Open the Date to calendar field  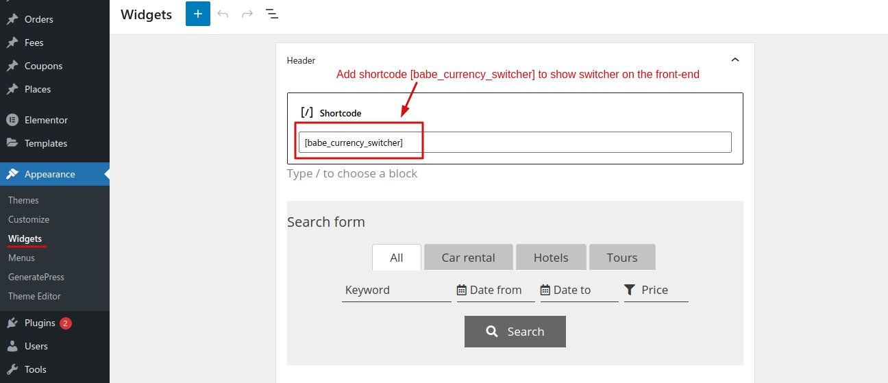point(580,290)
